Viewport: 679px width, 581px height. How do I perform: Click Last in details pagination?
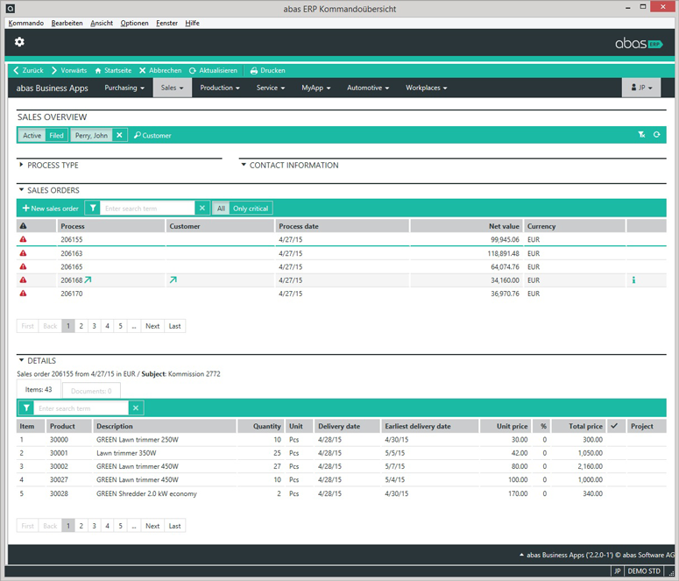(175, 526)
